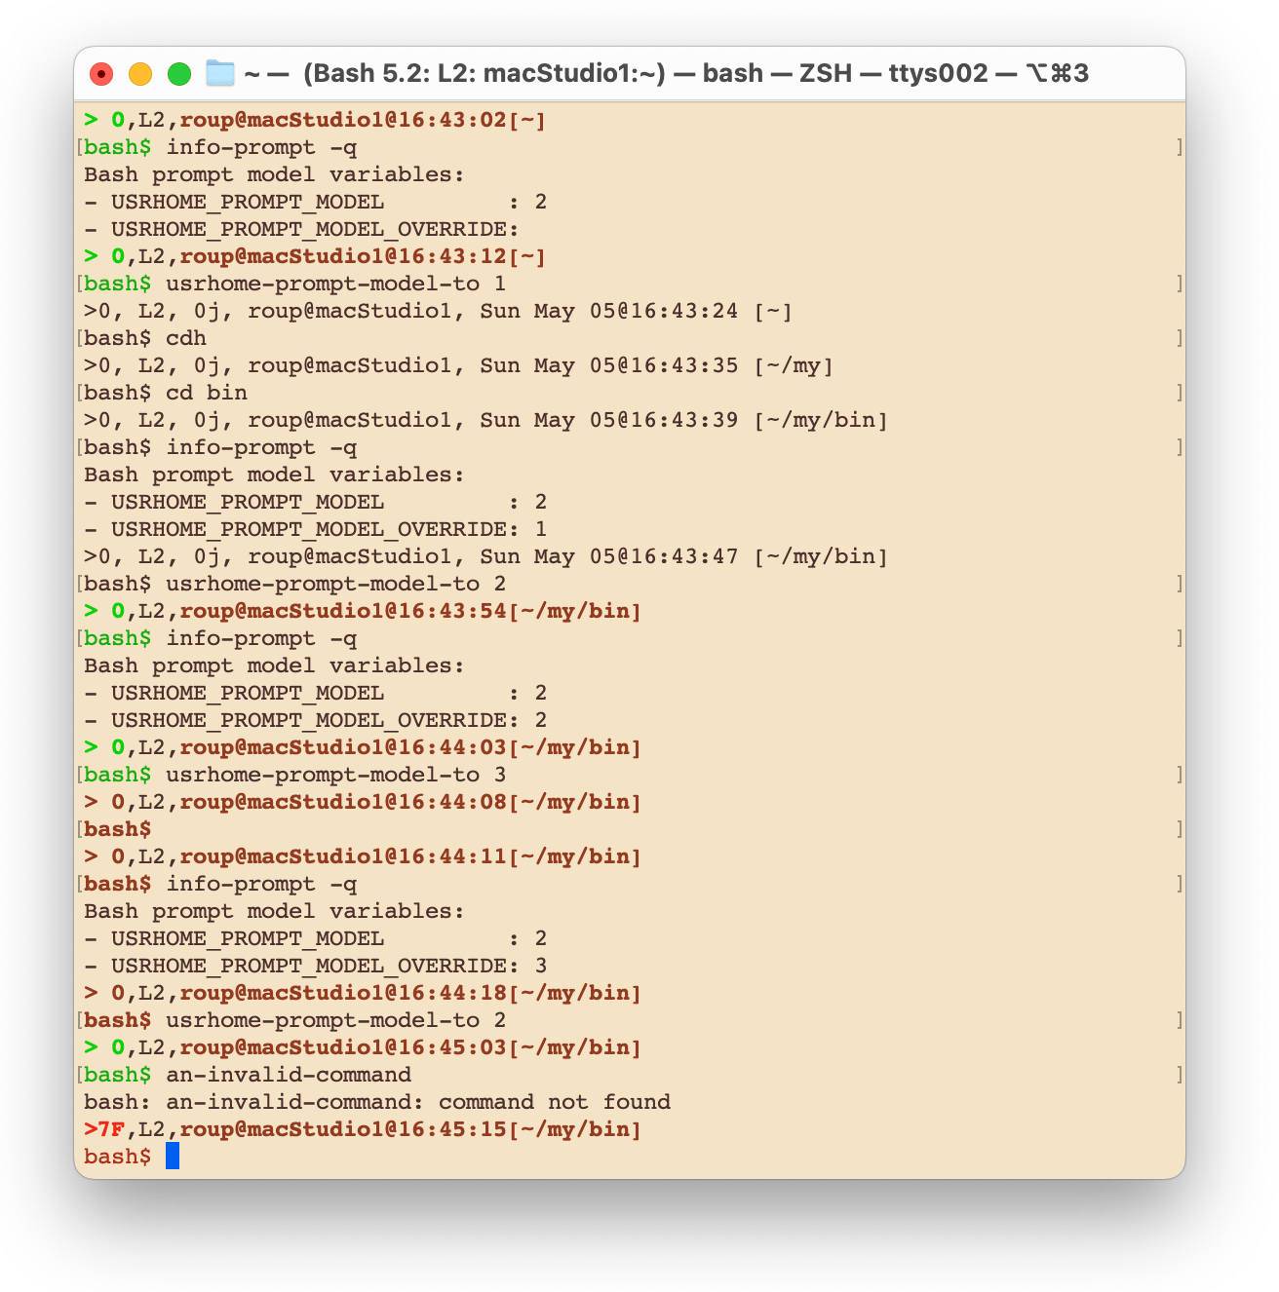Click the empty 'USRHOME_PROMPT_MODEL_OVERRIDE:' output line
This screenshot has width=1279, height=1292.
click(301, 229)
